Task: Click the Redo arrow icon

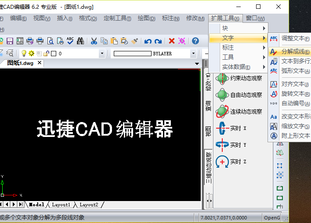Action: point(158,41)
